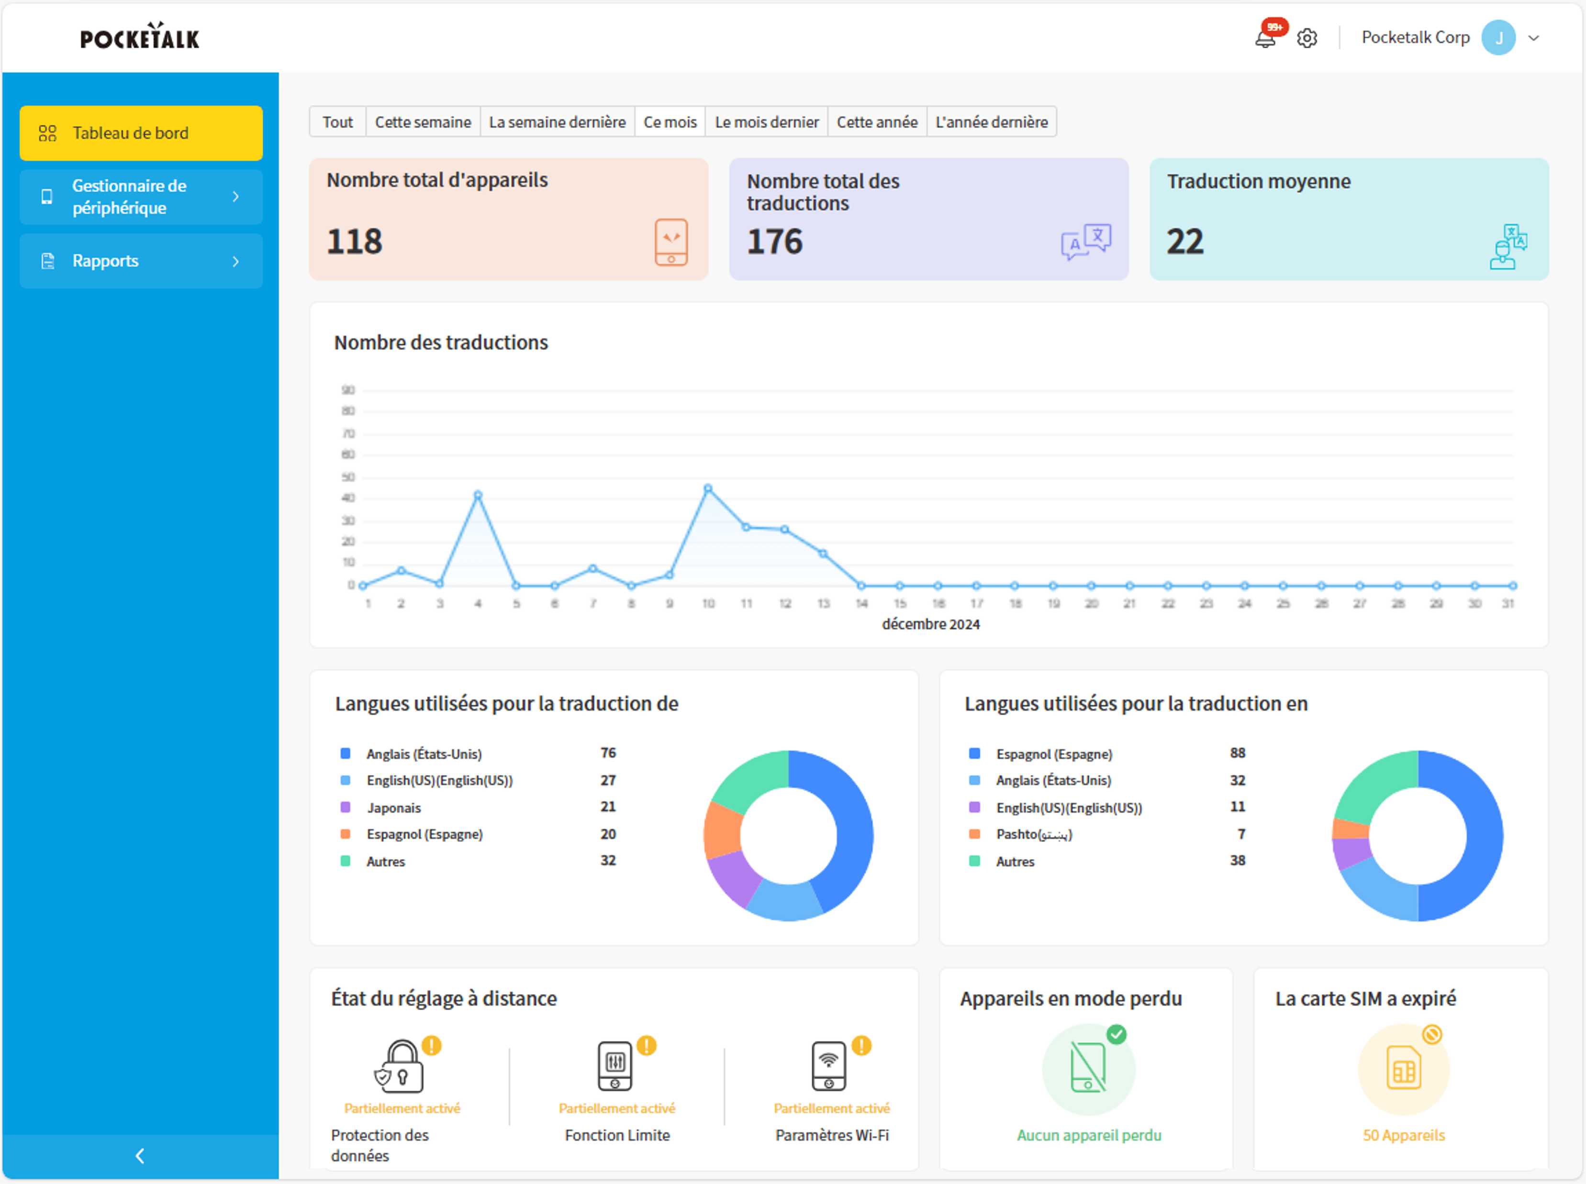Expand Gestionnaire de périphérique menu
The width and height of the screenshot is (1586, 1184).
click(x=141, y=197)
